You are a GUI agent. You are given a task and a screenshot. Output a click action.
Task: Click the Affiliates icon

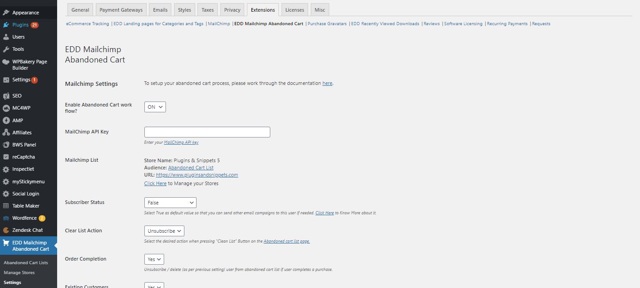[6, 133]
